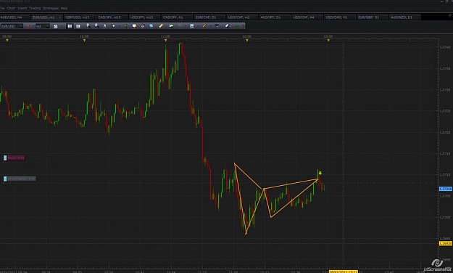Switch to the CAD/JPY, H1 chart tab
The height and width of the screenshot is (273, 453).
point(177,17)
